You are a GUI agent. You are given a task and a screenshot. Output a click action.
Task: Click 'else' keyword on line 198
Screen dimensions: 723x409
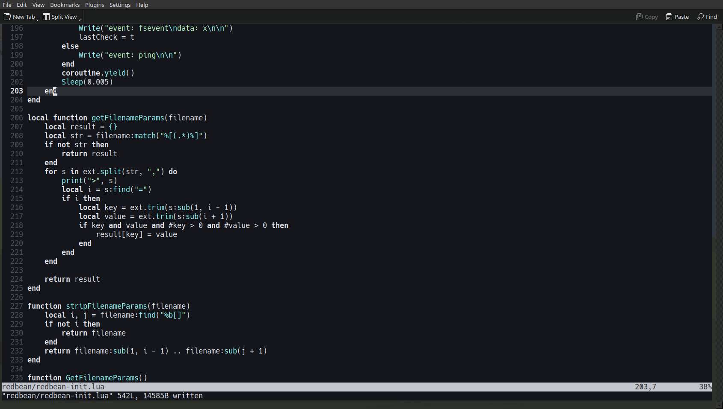click(x=70, y=46)
